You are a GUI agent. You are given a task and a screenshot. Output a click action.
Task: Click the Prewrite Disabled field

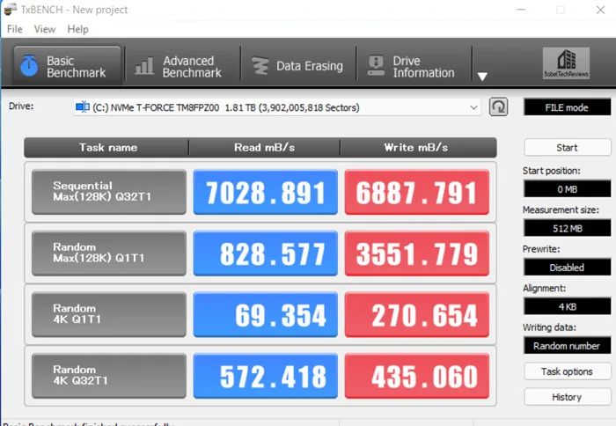pos(567,268)
